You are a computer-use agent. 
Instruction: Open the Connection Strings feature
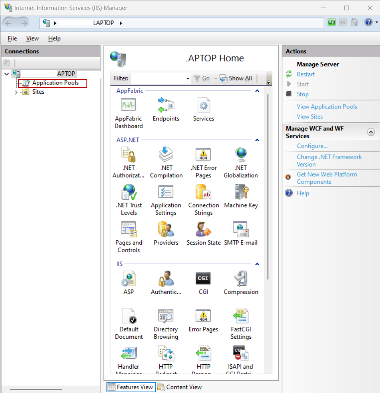(x=204, y=200)
